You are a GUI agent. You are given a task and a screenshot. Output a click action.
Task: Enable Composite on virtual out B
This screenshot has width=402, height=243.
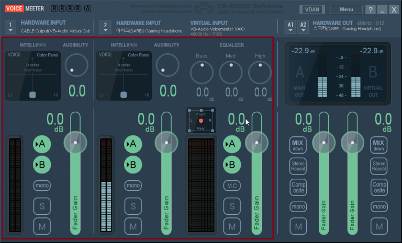[379, 188]
